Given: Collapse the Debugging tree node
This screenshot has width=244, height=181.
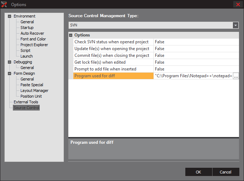Looking at the screenshot, I should tap(10, 62).
